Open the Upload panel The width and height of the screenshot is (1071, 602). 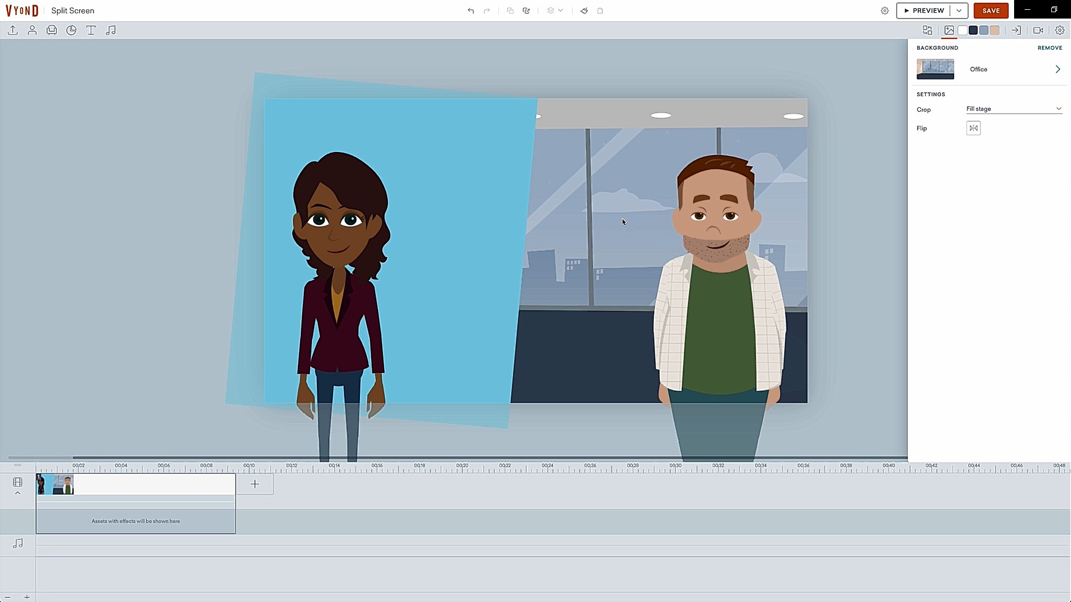[x=13, y=30]
